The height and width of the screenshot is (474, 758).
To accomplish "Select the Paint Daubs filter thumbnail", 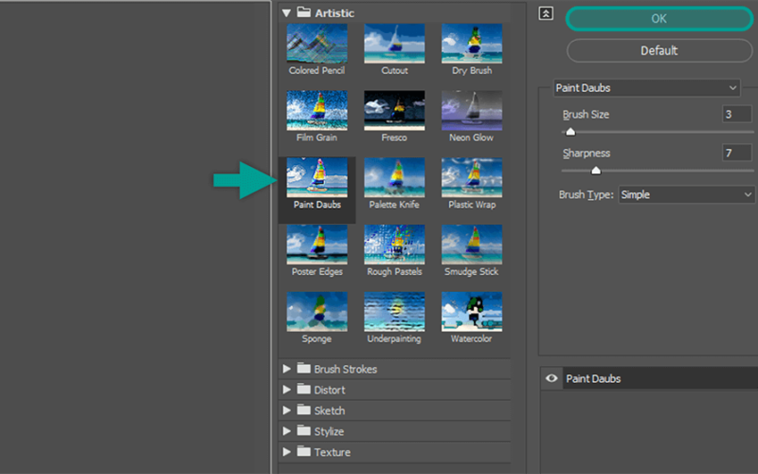I will [x=316, y=177].
